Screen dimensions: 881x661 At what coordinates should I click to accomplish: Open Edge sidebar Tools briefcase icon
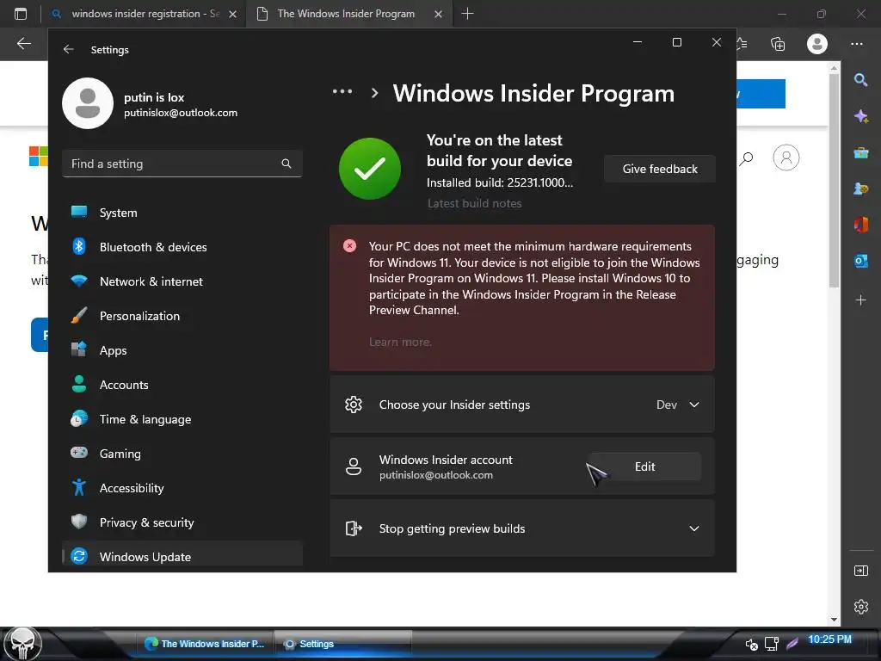click(860, 152)
